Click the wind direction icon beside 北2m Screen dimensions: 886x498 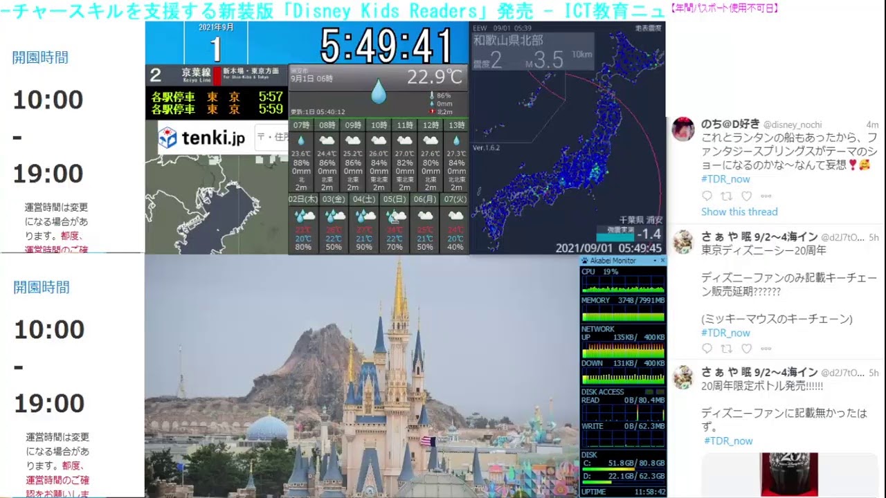(432, 111)
